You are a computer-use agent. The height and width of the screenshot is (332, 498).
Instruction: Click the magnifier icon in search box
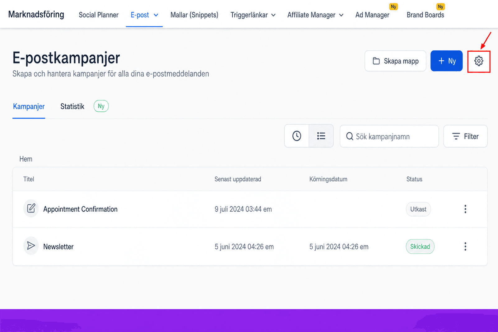click(350, 136)
